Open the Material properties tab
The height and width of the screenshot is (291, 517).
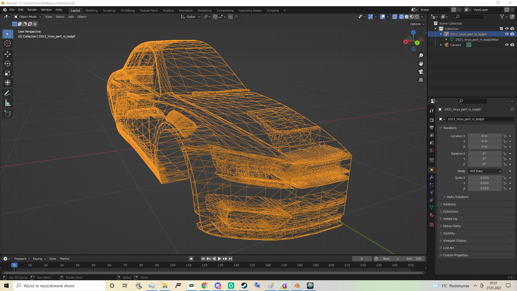pyautogui.click(x=432, y=215)
